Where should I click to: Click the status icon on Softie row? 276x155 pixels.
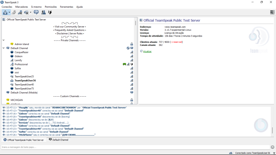[132, 68]
